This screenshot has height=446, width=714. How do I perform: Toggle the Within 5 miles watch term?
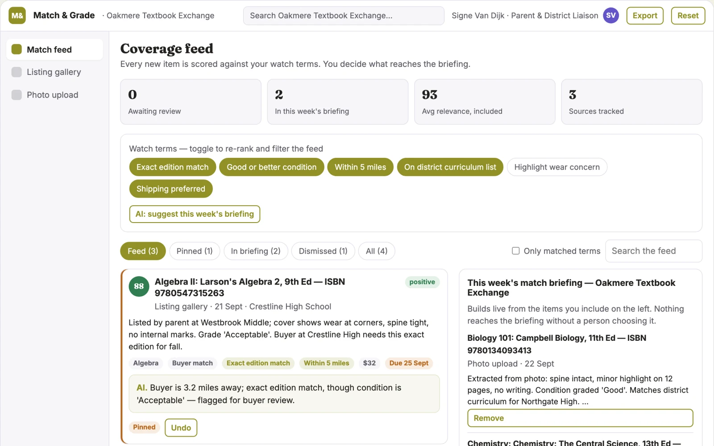click(x=360, y=167)
